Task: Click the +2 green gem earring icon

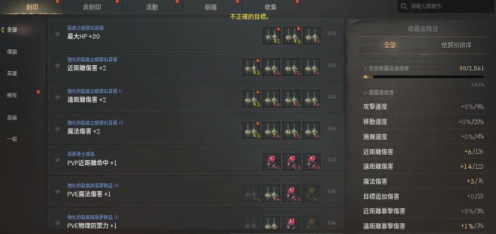Action: pos(272,36)
